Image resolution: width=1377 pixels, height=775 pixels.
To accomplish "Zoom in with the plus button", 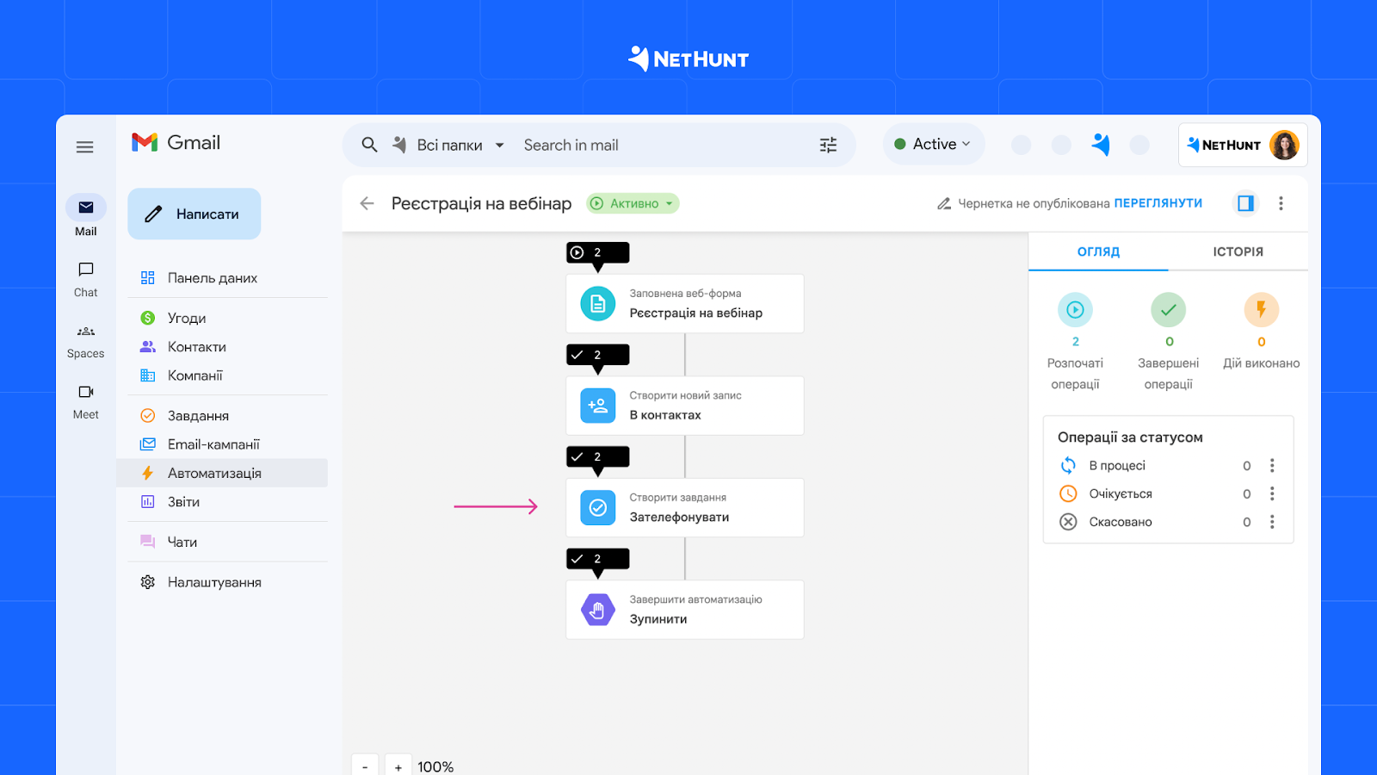I will tap(398, 766).
